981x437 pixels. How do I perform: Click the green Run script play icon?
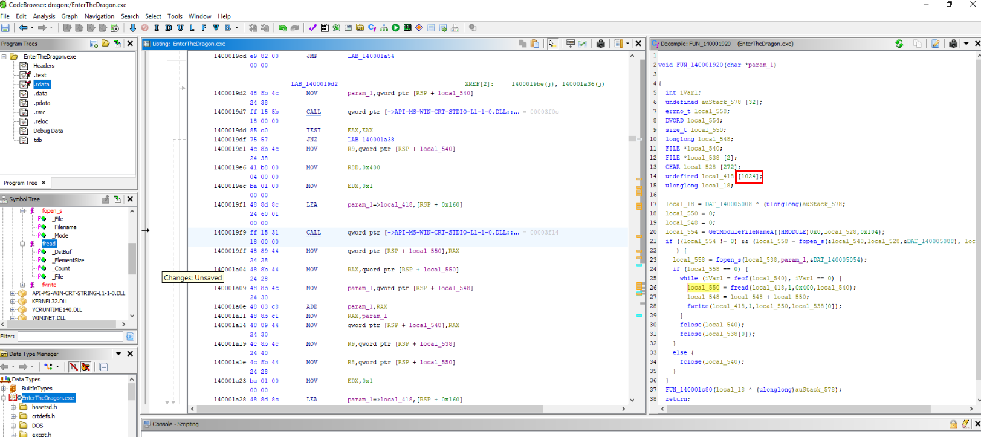pos(395,28)
